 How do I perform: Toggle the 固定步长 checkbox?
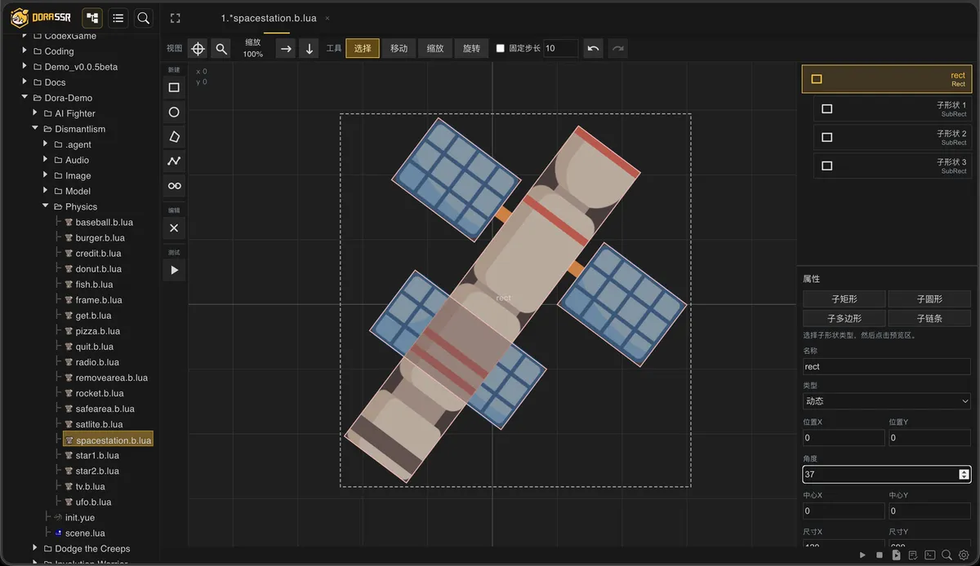pyautogui.click(x=501, y=49)
